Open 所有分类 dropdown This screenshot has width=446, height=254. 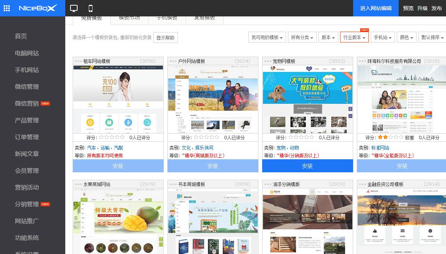[x=302, y=37]
